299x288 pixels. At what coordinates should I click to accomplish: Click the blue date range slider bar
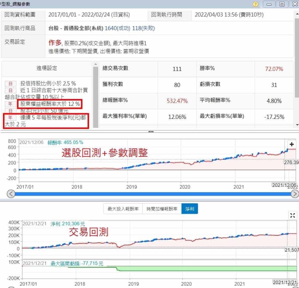[x=152, y=194]
